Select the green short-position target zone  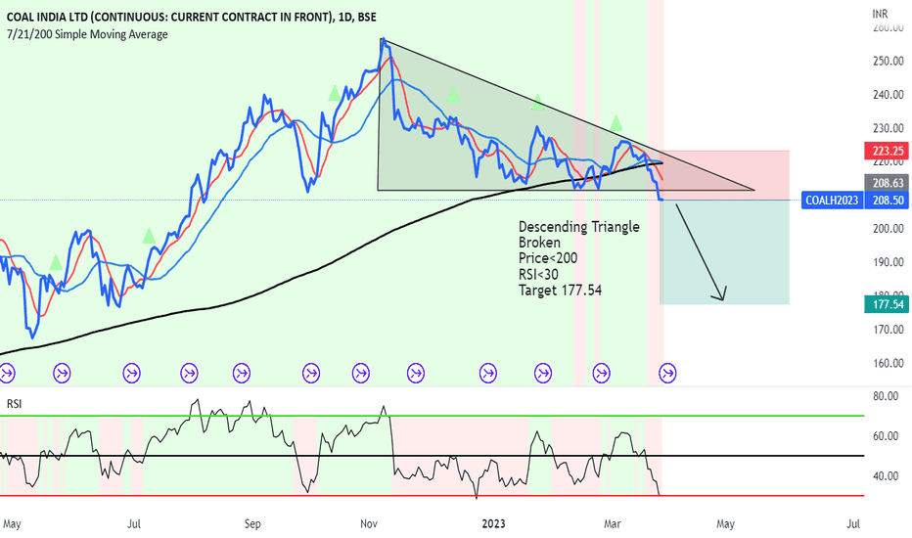pyautogui.click(x=724, y=251)
